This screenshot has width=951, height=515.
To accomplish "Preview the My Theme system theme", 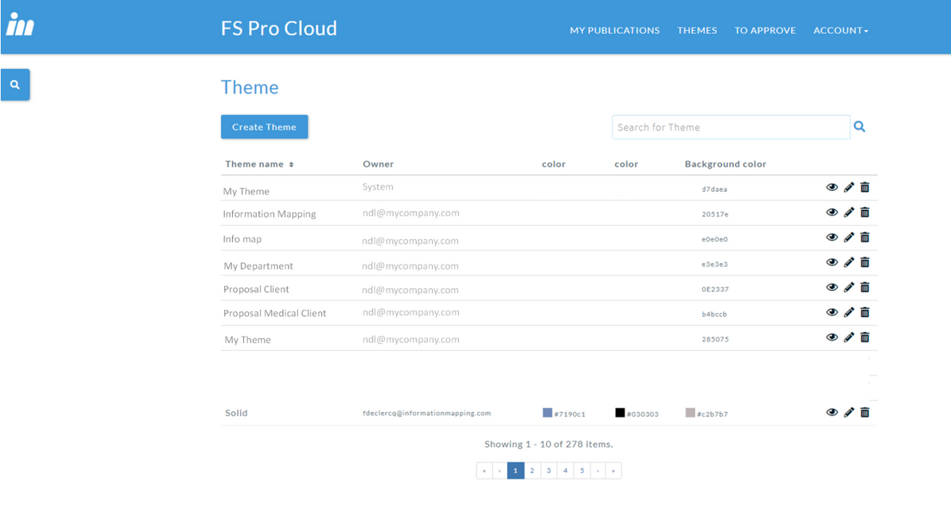I will coord(832,188).
